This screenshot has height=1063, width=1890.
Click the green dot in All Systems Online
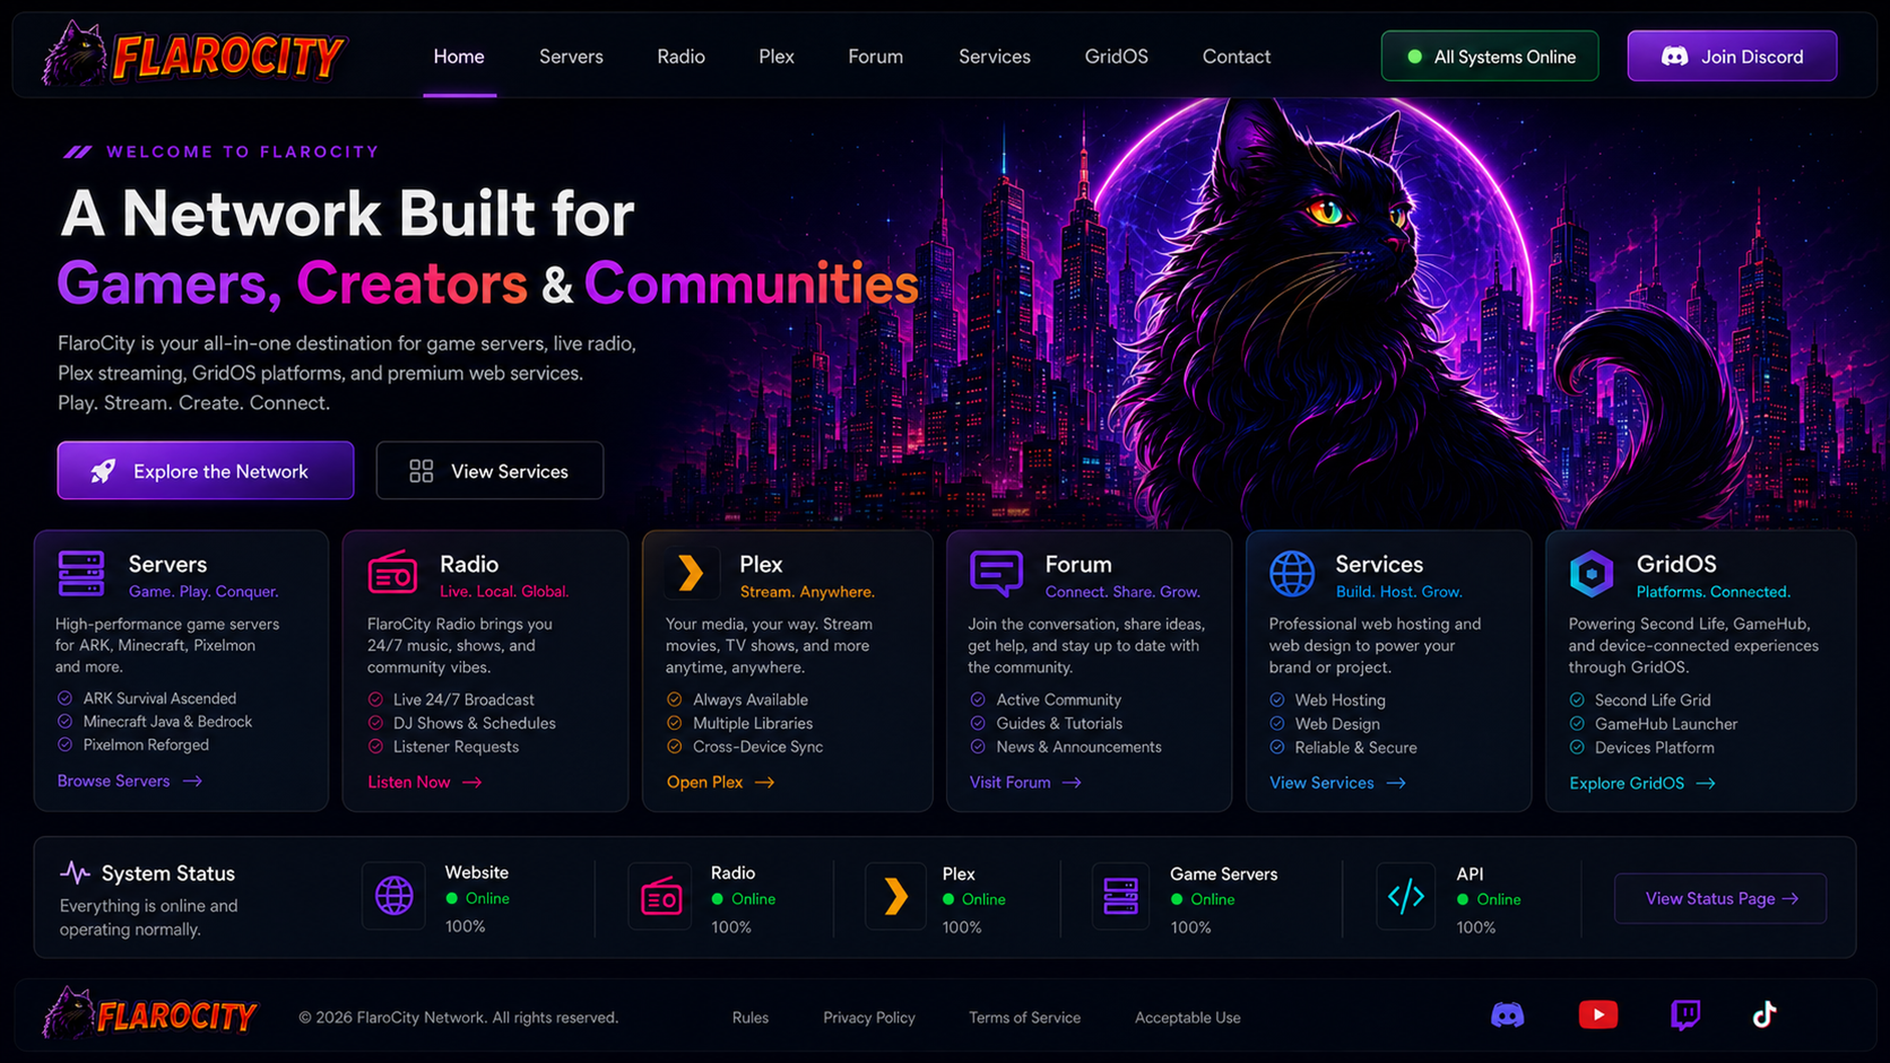point(1415,57)
